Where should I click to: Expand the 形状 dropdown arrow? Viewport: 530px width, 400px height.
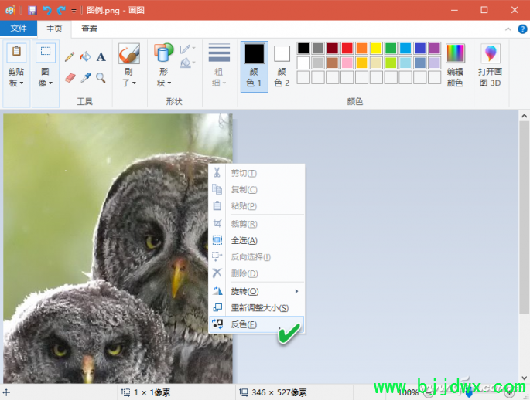pos(169,83)
